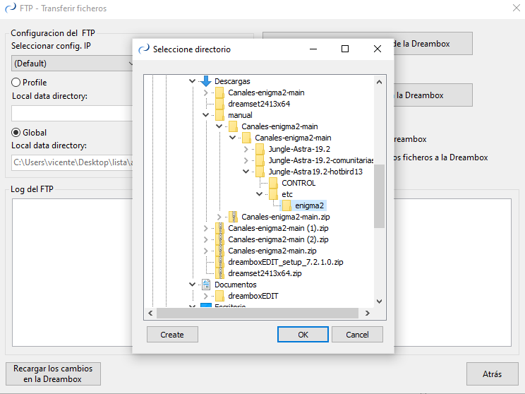Click the Create button

(x=172, y=335)
